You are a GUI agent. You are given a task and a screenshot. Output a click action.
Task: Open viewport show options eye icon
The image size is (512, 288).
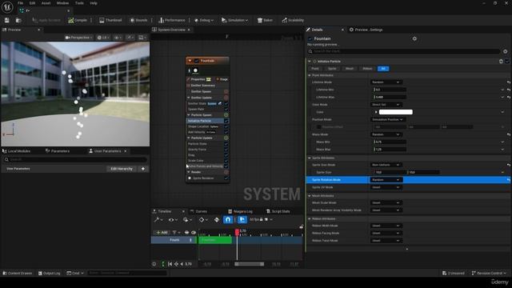[118, 38]
